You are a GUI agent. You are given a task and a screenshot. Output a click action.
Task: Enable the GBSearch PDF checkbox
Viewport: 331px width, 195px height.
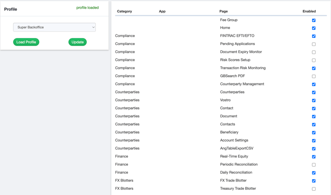(314, 76)
